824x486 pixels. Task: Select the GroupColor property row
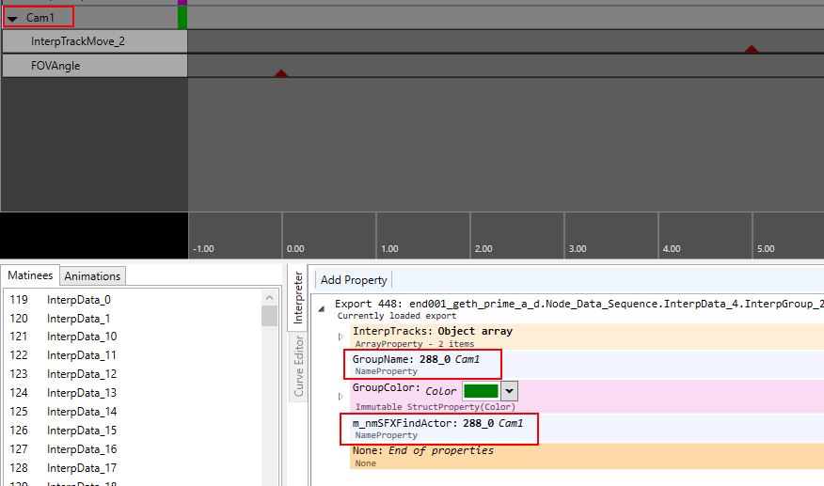tap(586, 396)
